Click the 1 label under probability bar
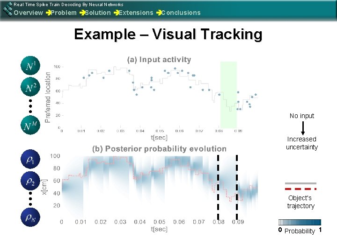337x252 pixels. [x=320, y=230]
